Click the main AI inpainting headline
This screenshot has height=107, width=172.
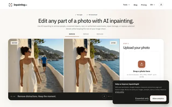click(x=86, y=21)
